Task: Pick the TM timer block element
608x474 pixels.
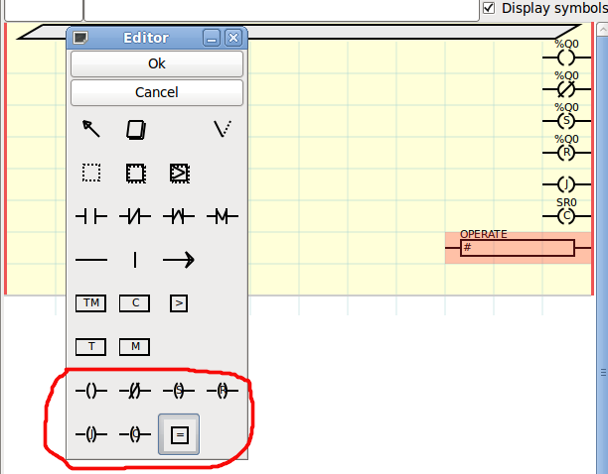Action: [91, 303]
